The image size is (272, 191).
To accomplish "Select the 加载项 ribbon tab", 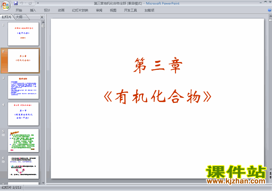I will [x=149, y=10].
